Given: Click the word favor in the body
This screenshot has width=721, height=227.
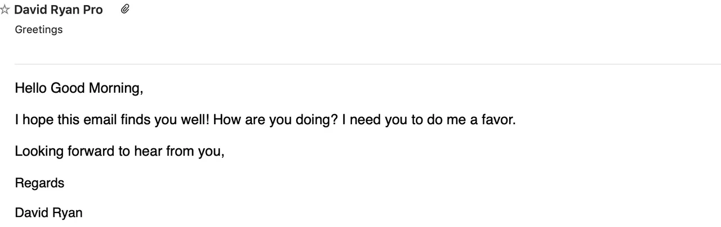Looking at the screenshot, I should pos(499,120).
